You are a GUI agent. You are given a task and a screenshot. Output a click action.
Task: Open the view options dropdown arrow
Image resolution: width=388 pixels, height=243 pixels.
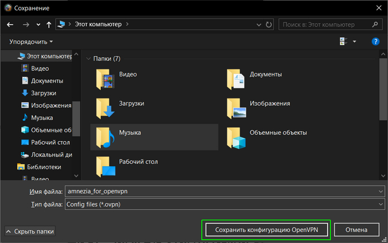click(355, 42)
